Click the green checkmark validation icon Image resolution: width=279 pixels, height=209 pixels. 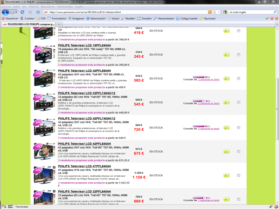pyautogui.click(x=267, y=18)
